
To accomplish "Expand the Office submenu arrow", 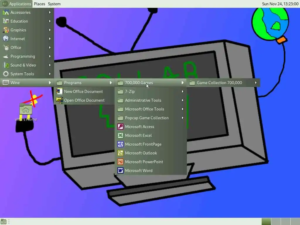I will tap(50, 48).
